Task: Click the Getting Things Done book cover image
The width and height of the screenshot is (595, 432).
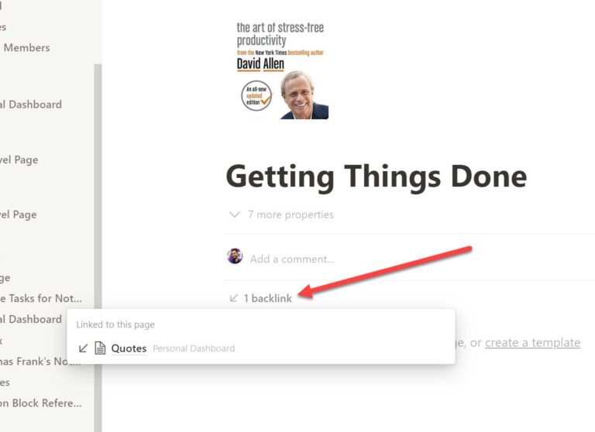Action: coord(282,70)
